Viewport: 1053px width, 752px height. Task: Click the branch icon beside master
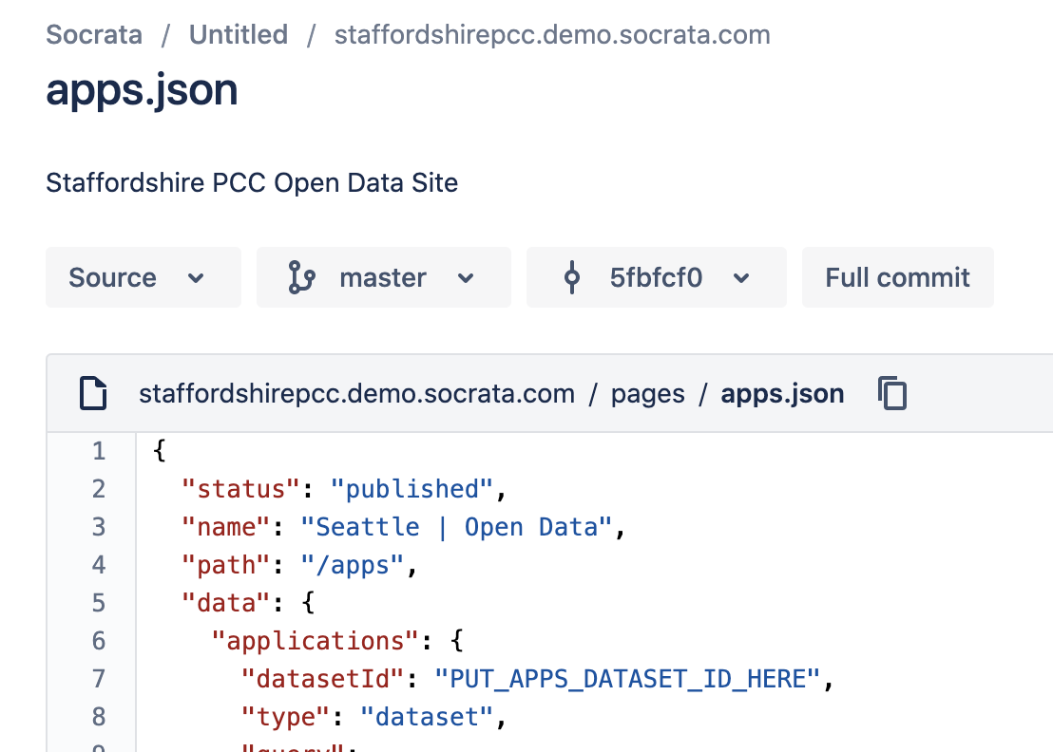pos(301,277)
